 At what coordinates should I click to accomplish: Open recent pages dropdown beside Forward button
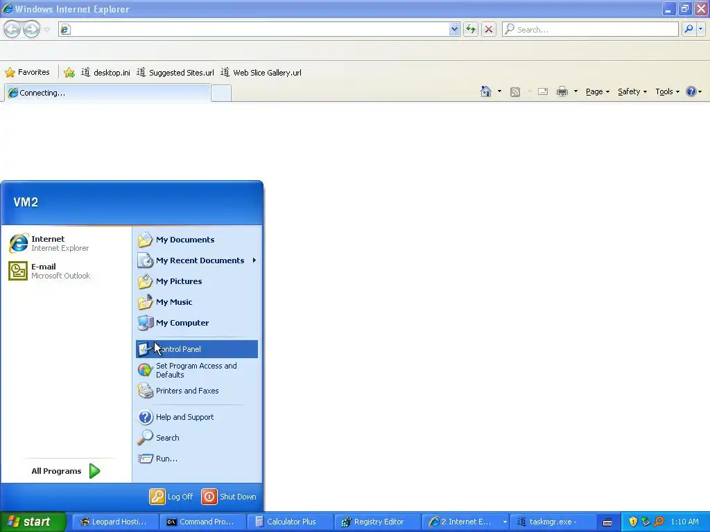(x=46, y=29)
